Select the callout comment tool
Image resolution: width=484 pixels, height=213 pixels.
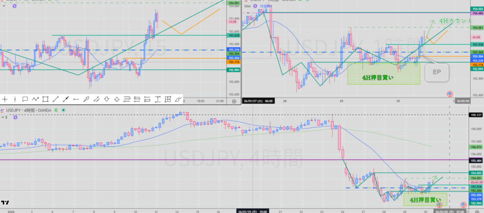[x=25, y=99]
